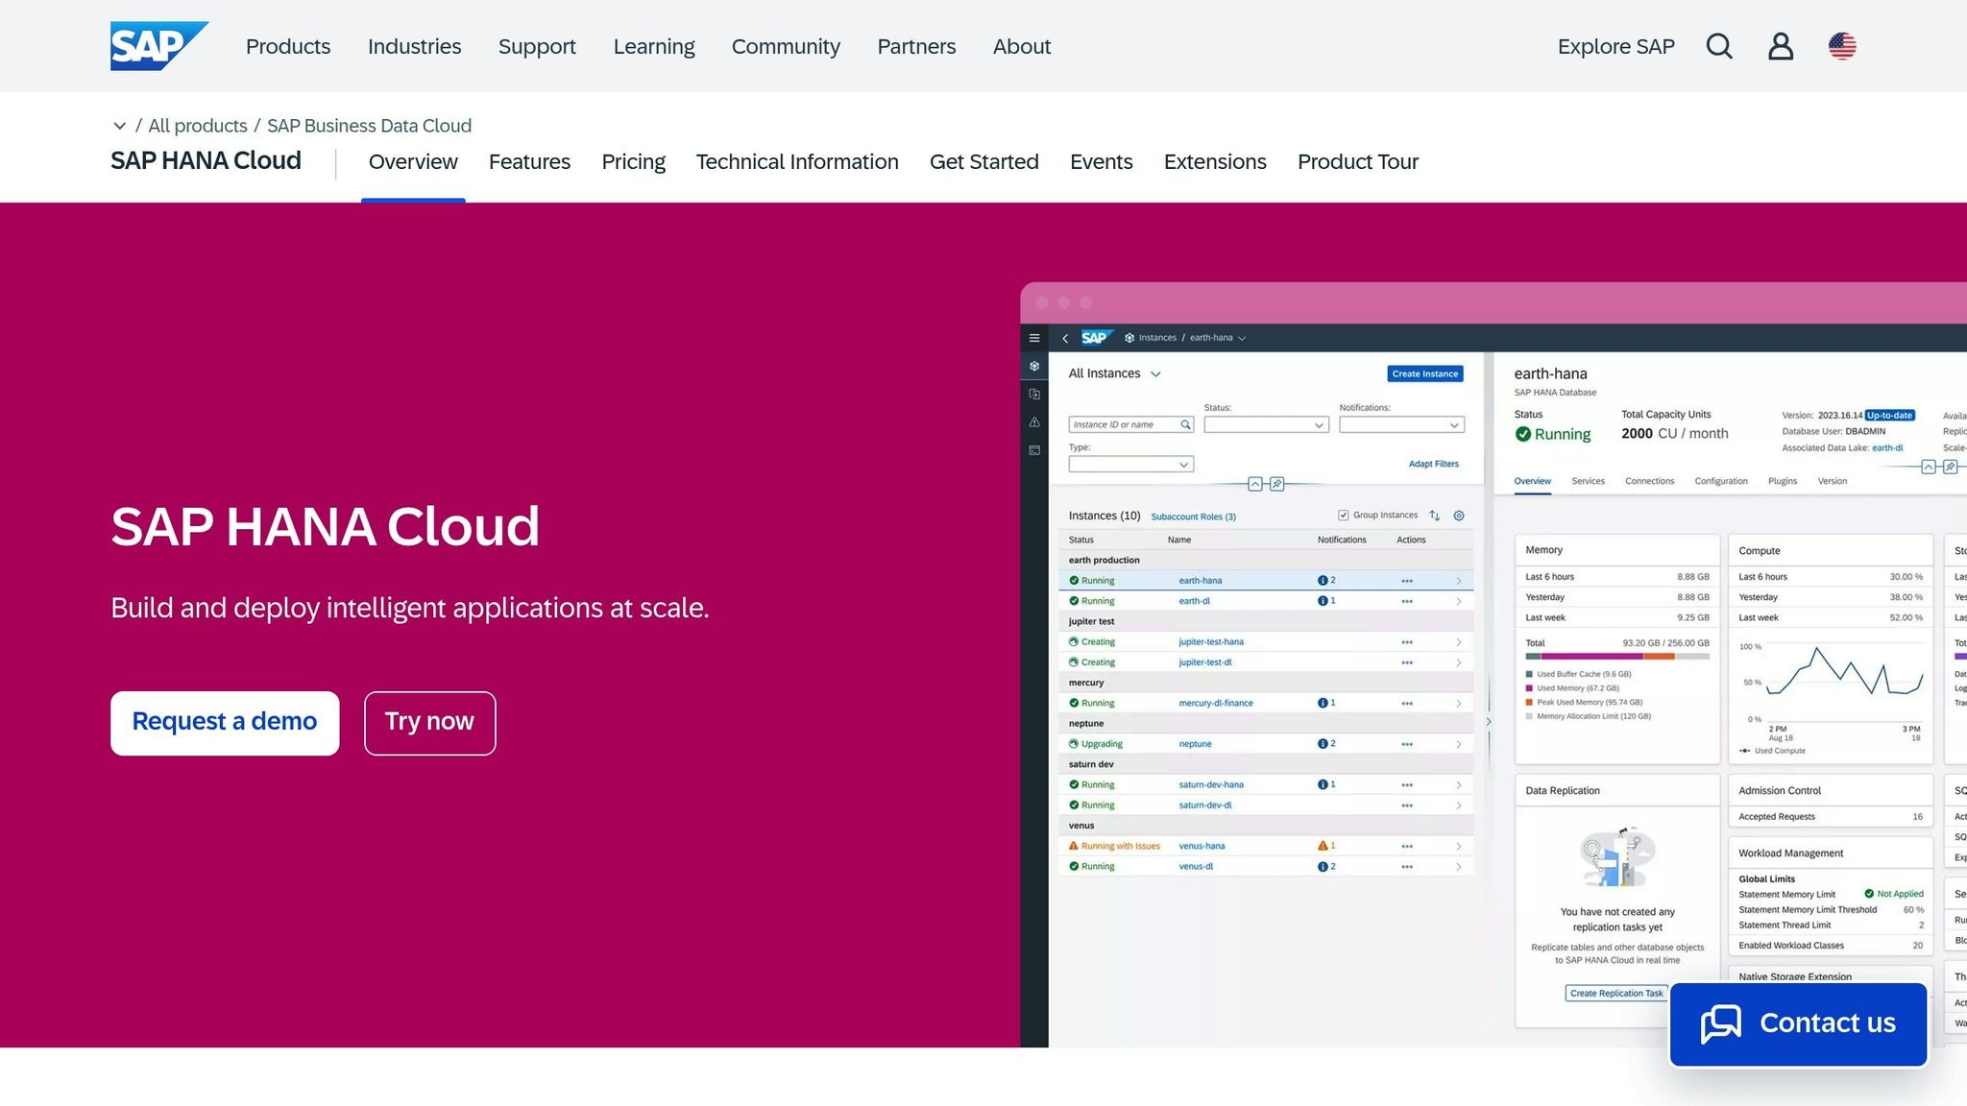Switch to the Pricing tab
This screenshot has width=1967, height=1106.
633,161
